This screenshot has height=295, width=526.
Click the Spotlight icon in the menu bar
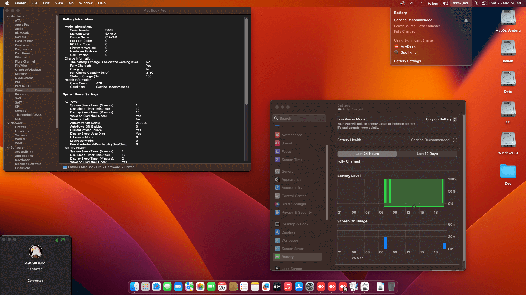tap(476, 3)
